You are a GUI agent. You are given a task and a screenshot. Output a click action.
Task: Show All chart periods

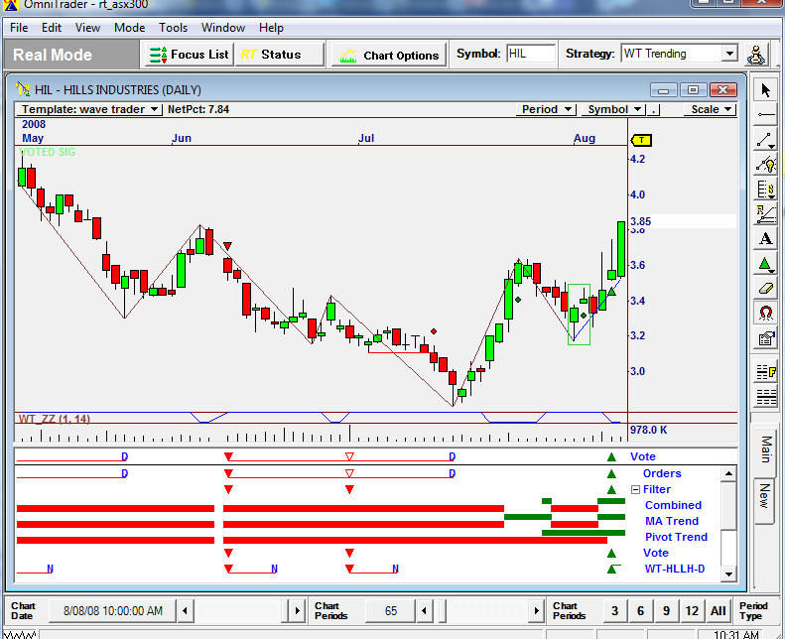(718, 611)
